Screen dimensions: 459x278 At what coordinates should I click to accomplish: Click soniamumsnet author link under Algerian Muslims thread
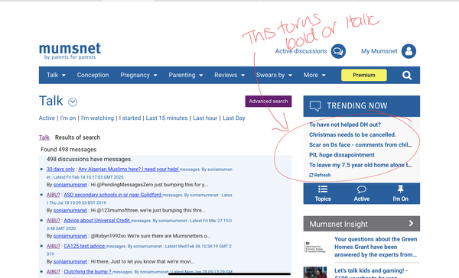70,185
